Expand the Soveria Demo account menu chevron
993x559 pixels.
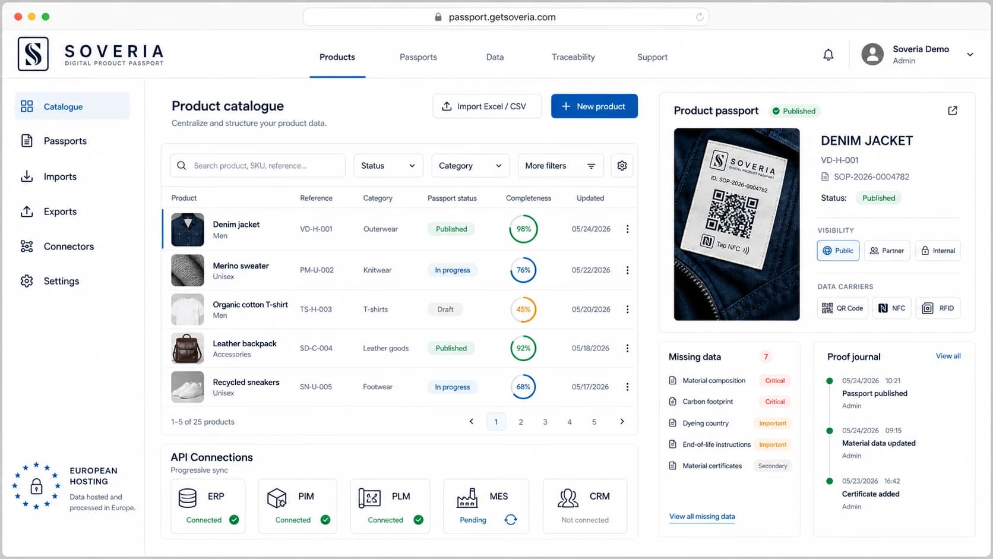pyautogui.click(x=970, y=55)
